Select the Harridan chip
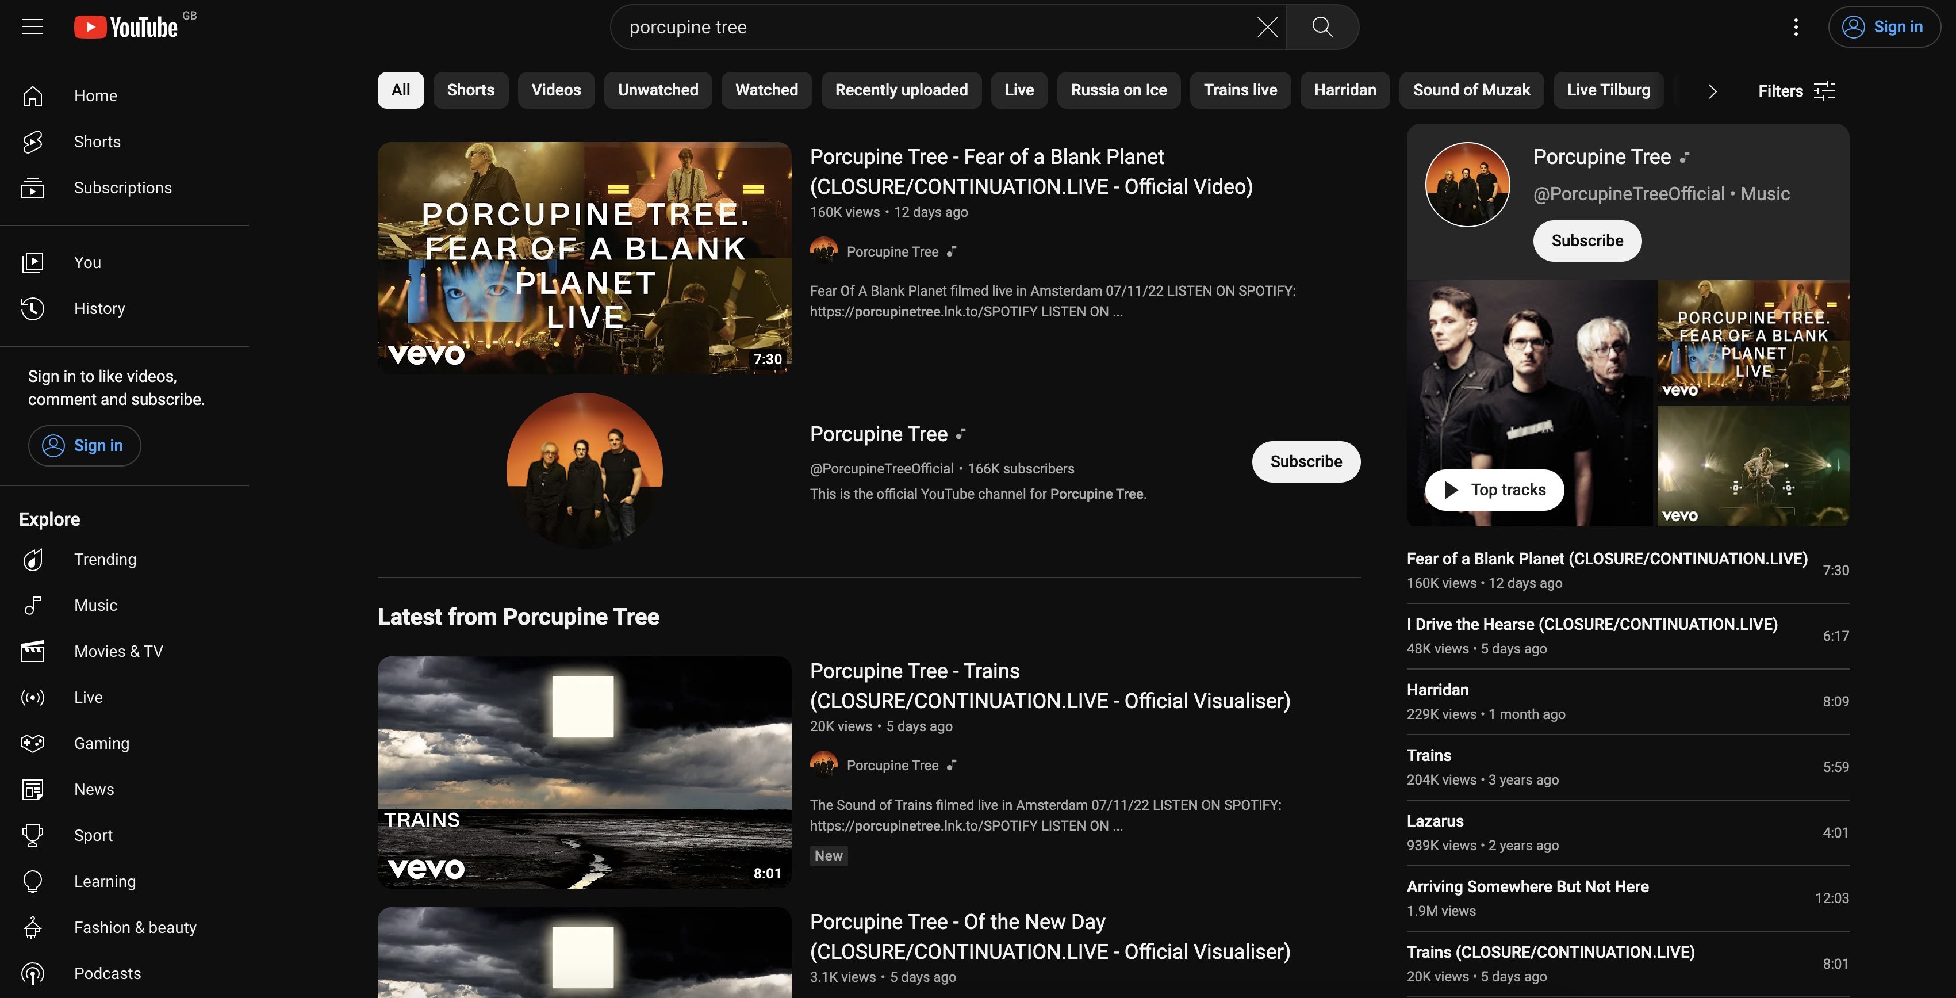This screenshot has width=1956, height=998. pos(1345,90)
